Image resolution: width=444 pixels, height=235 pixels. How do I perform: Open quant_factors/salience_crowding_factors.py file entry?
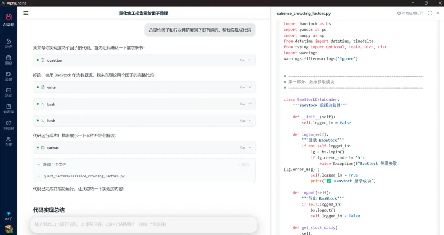point(84,176)
